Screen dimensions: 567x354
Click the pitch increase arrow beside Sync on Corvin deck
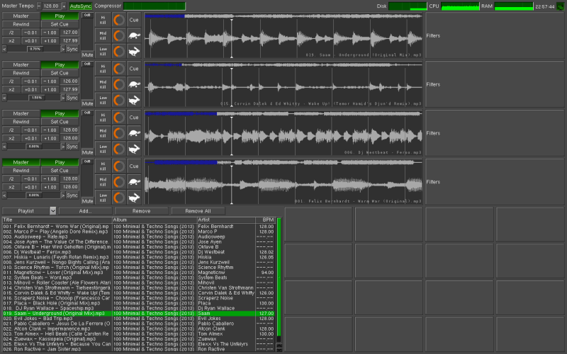tap(63, 98)
